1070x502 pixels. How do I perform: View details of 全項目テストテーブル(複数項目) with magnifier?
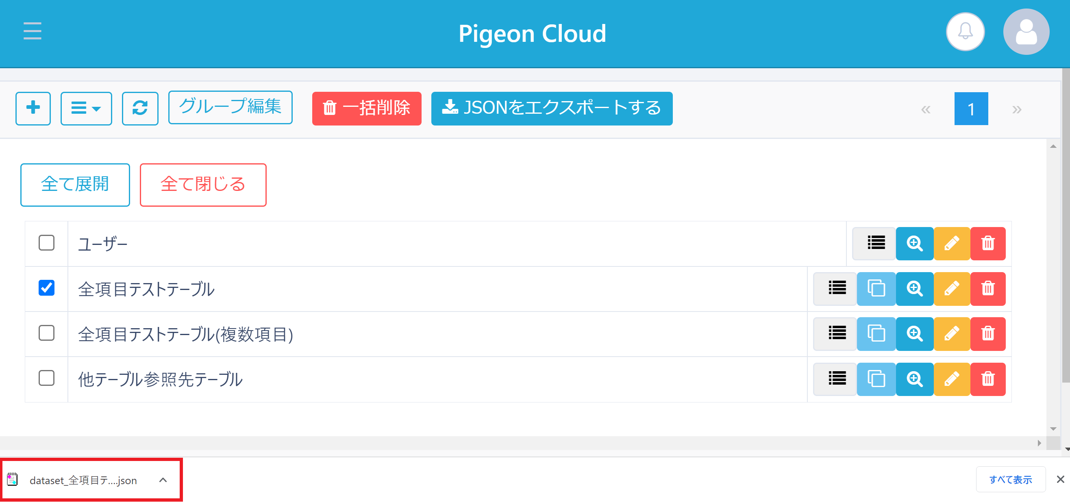click(914, 334)
